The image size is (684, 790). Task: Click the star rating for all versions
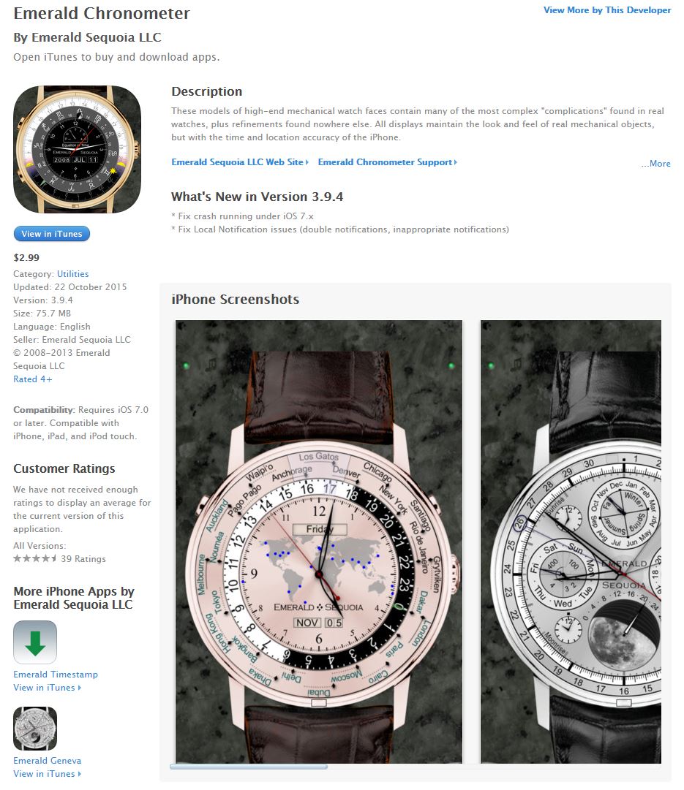point(34,559)
